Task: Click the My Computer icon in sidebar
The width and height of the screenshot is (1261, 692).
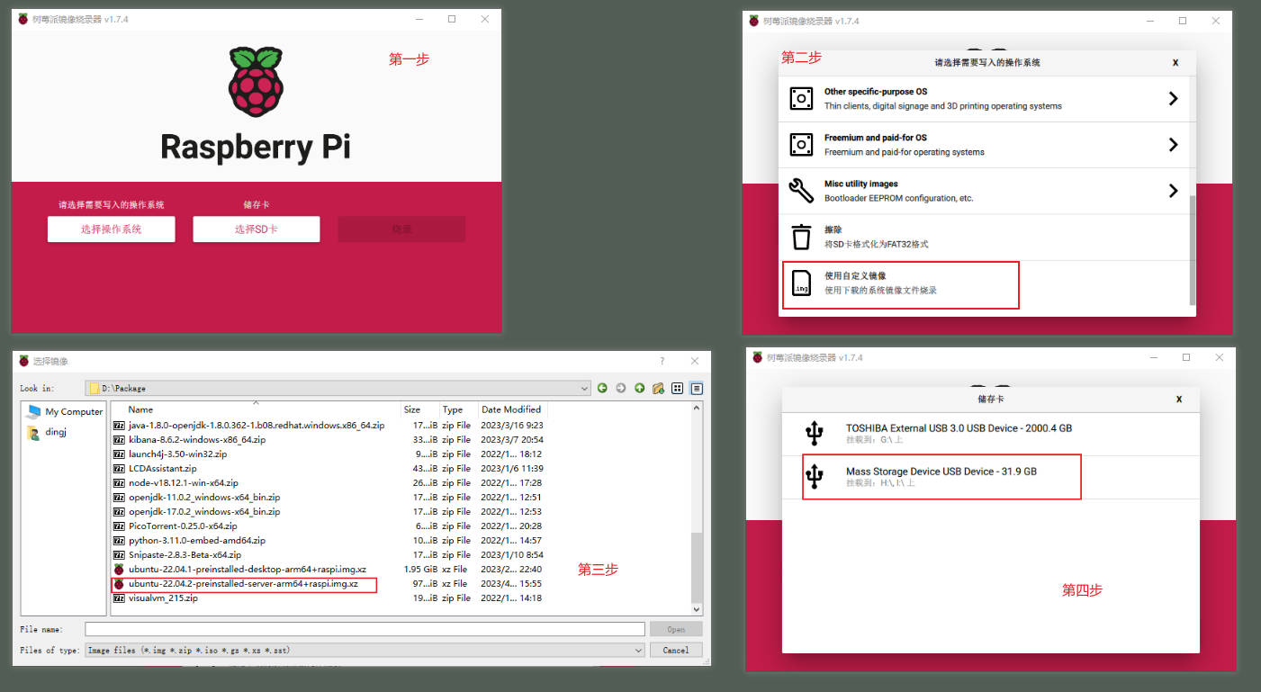Action: coord(34,411)
